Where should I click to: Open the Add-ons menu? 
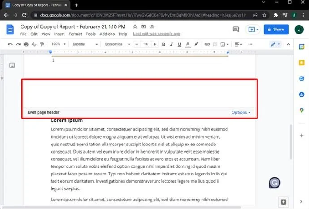(107, 34)
